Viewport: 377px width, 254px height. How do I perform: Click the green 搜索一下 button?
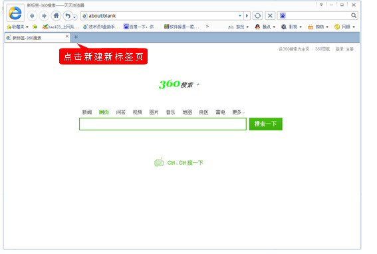click(x=266, y=124)
